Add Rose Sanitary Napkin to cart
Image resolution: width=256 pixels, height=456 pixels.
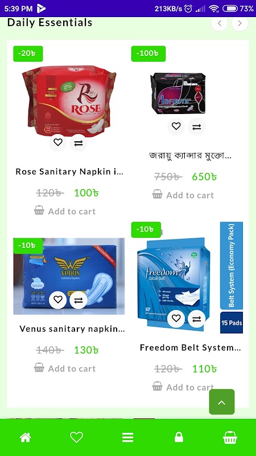coord(65,211)
